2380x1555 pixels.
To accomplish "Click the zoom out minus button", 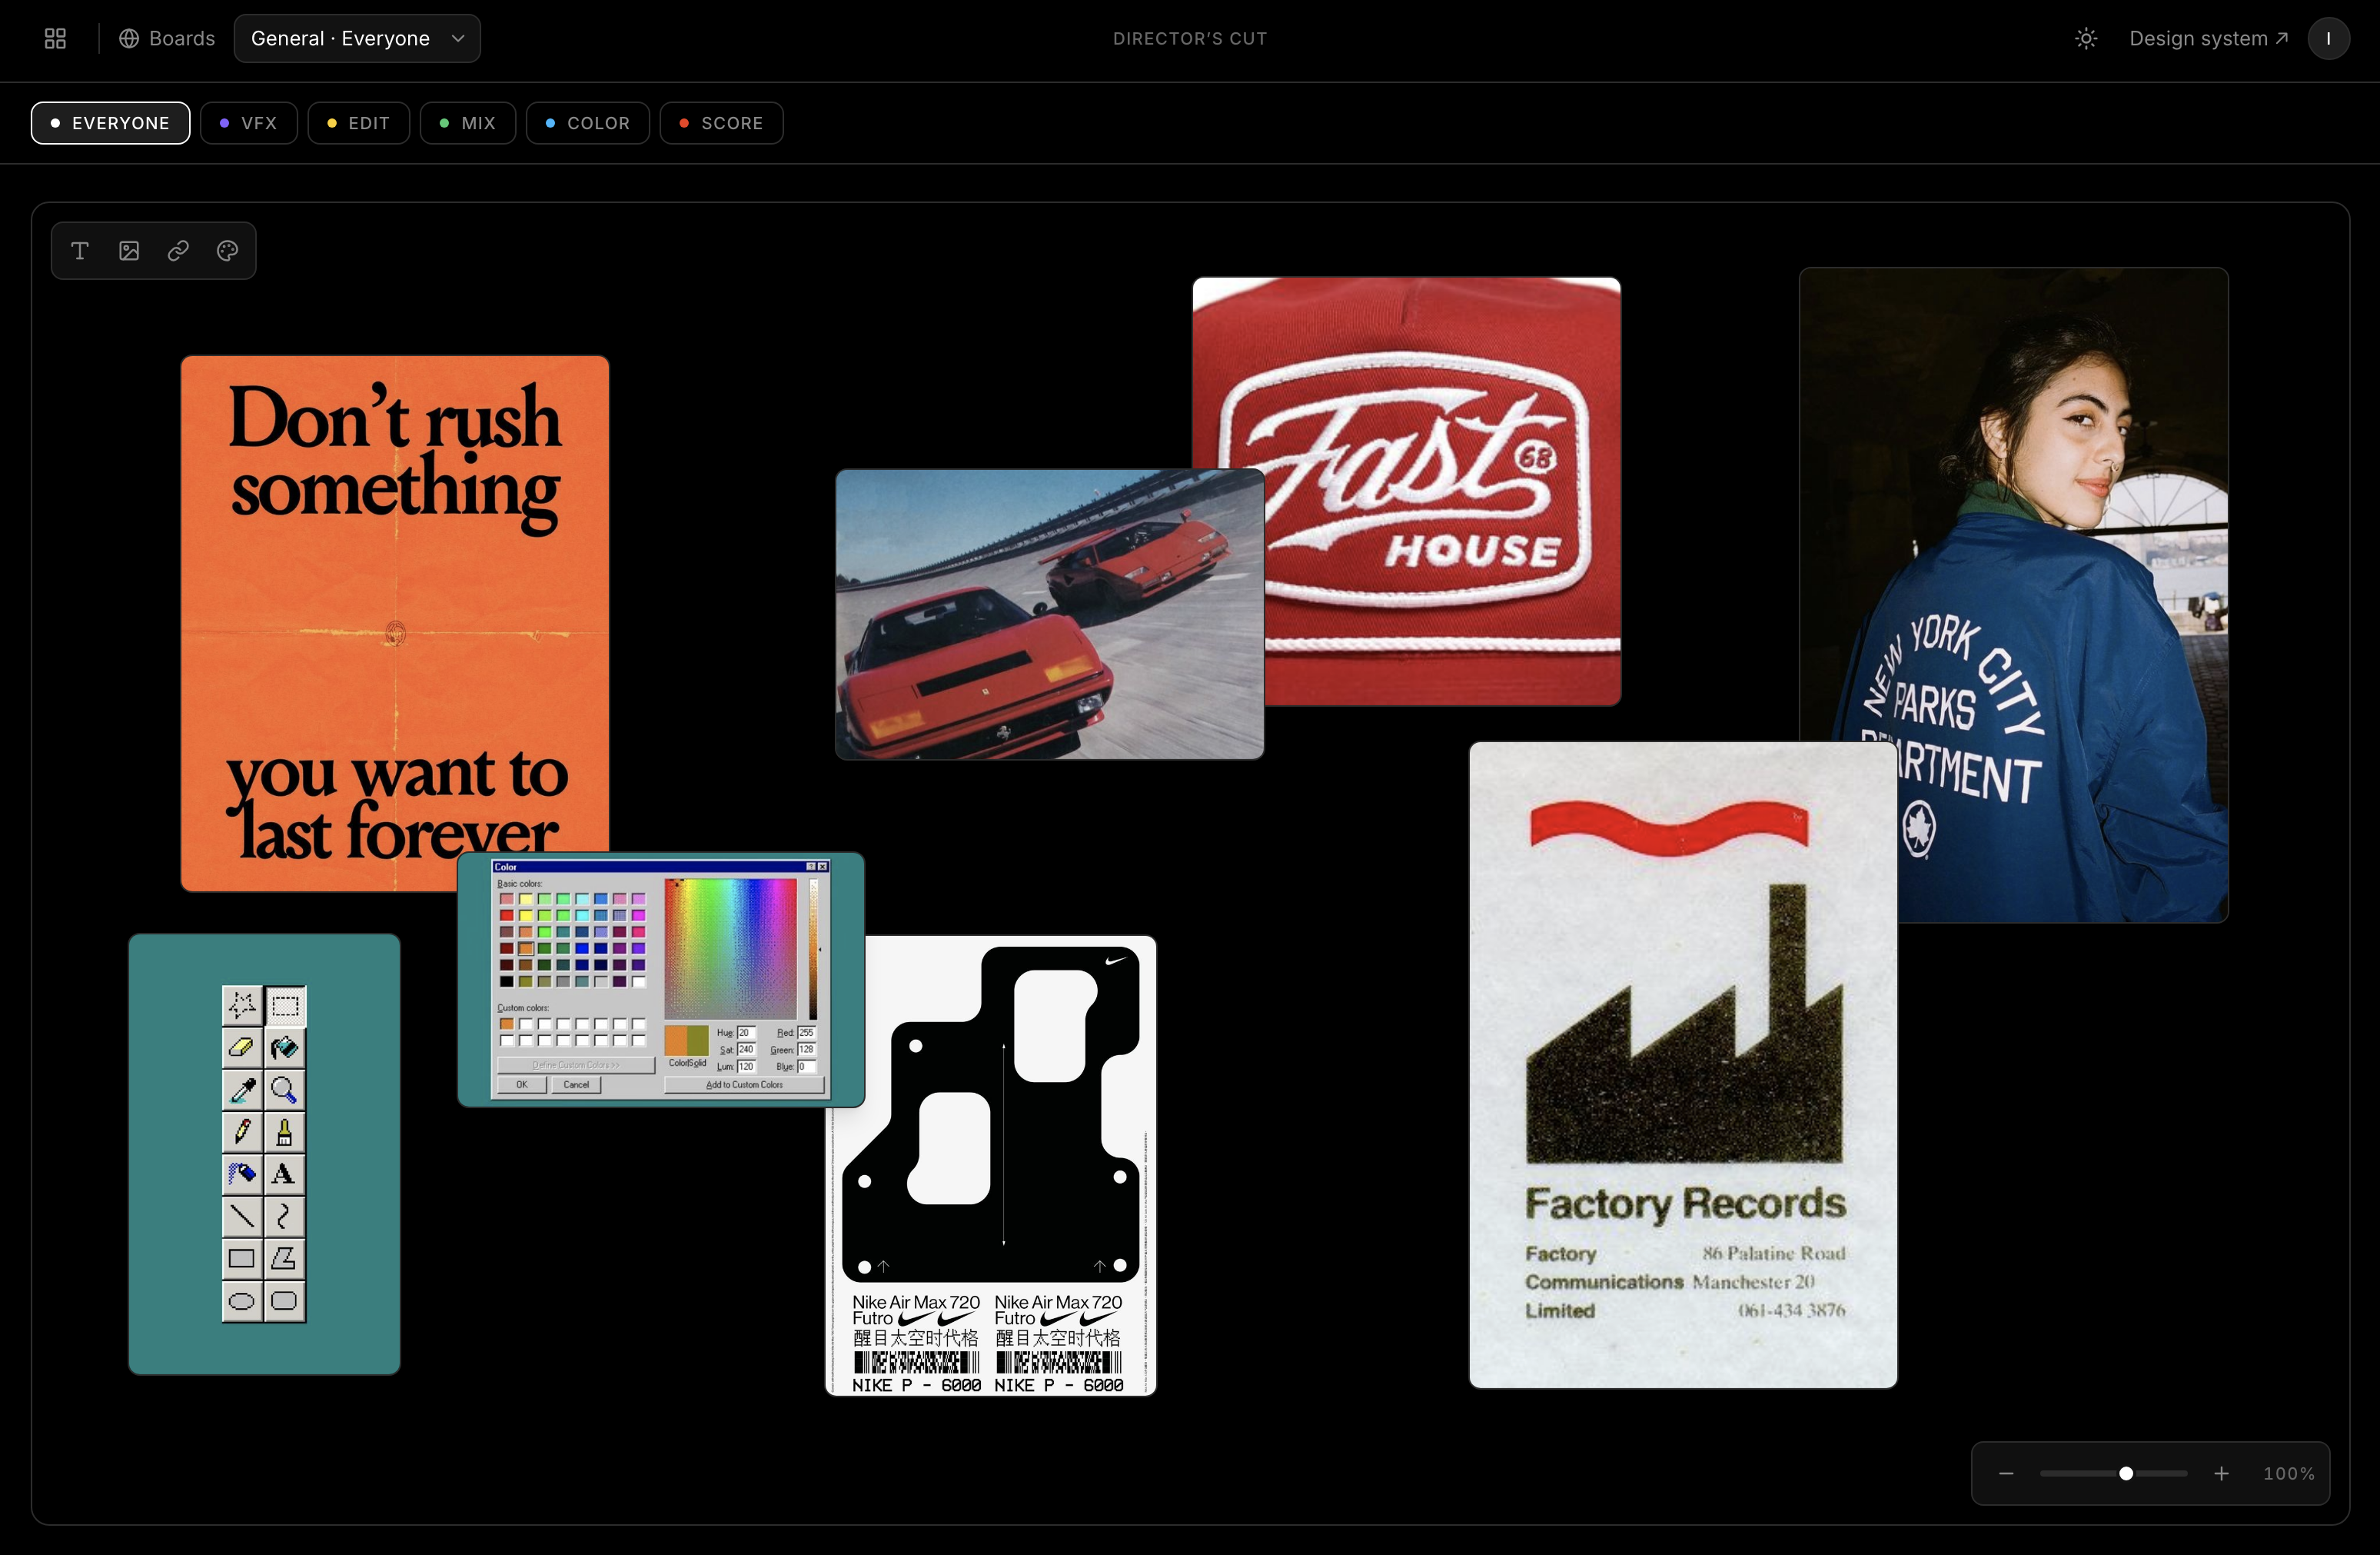I will point(2006,1473).
